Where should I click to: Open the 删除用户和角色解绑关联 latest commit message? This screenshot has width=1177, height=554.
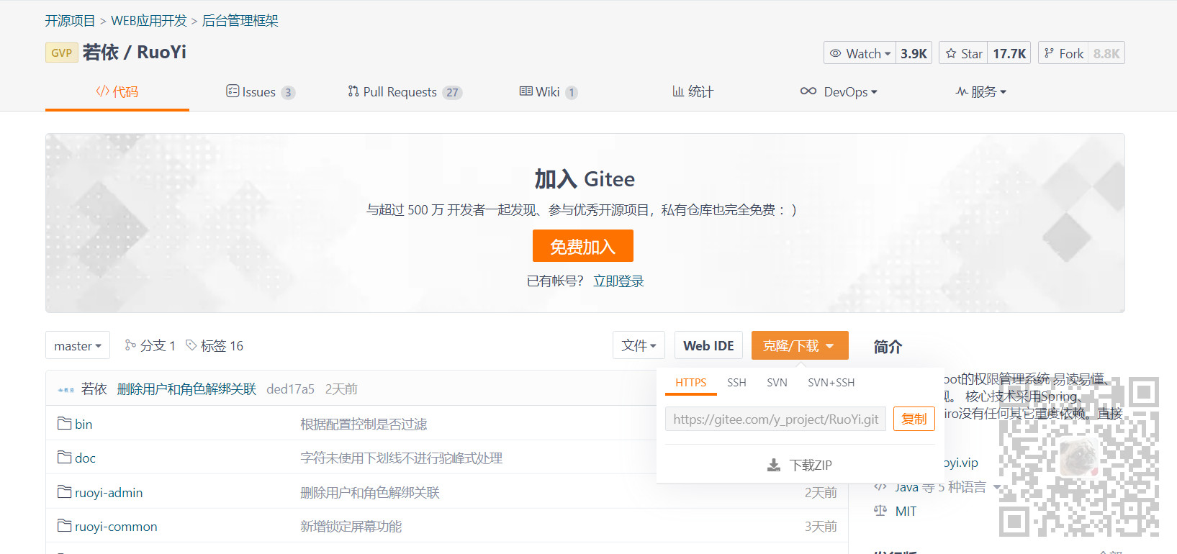[186, 389]
